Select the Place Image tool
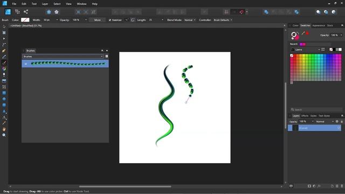This screenshot has height=194, width=345. click(4, 81)
